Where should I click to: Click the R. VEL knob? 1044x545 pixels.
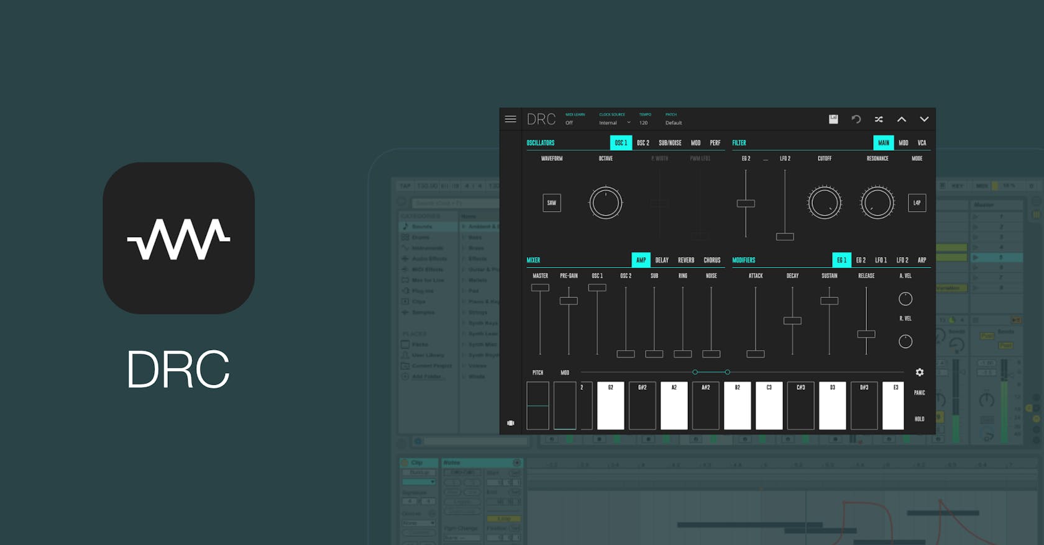tap(905, 341)
